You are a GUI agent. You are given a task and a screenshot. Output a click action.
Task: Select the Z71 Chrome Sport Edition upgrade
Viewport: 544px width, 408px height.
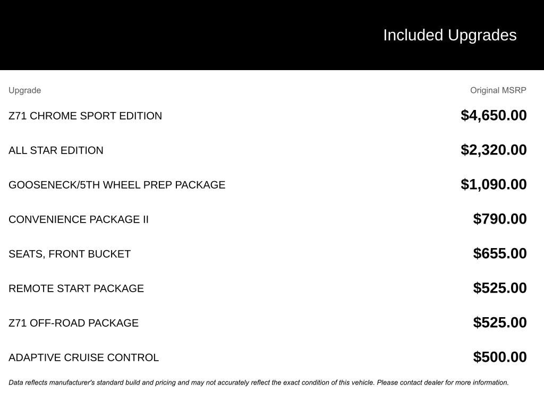pos(85,116)
